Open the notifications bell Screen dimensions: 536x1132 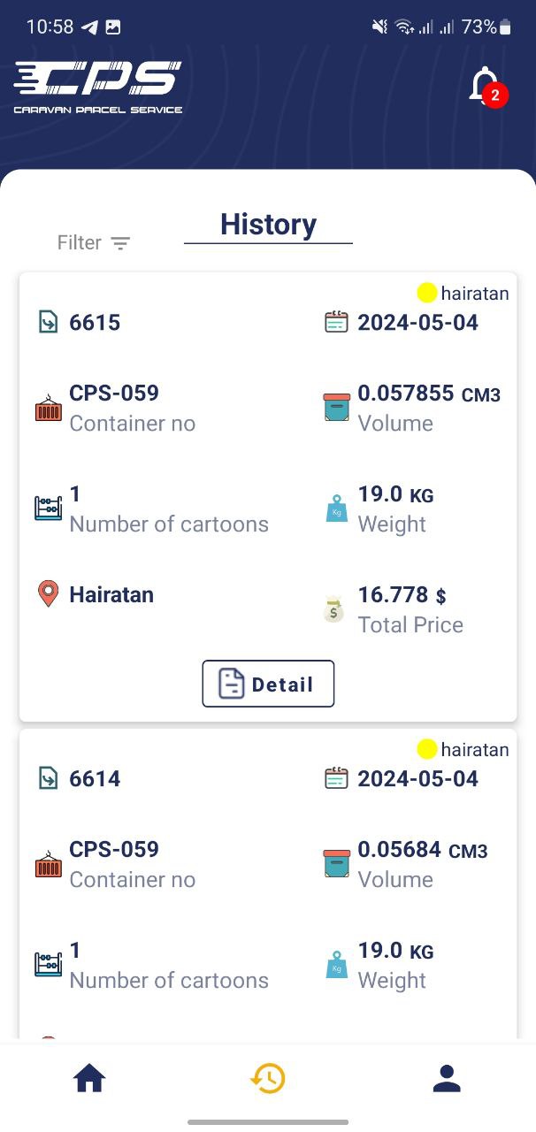[x=485, y=87]
